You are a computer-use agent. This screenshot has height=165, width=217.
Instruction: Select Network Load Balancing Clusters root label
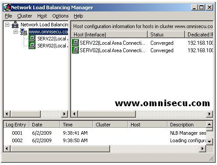(x=44, y=25)
